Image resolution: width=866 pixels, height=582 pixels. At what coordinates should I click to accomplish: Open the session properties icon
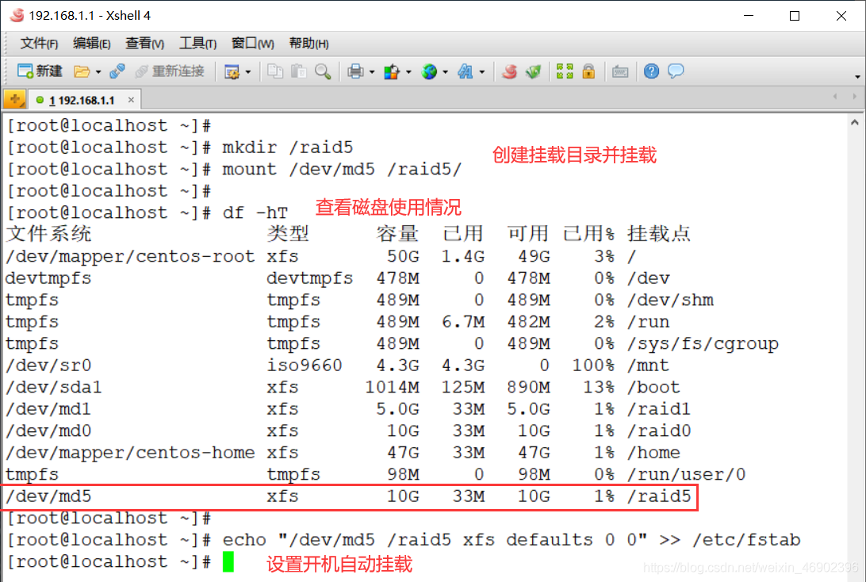(232, 71)
